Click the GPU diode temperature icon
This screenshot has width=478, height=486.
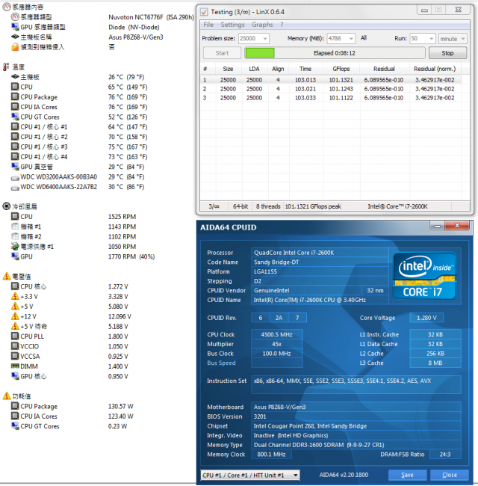[15, 167]
